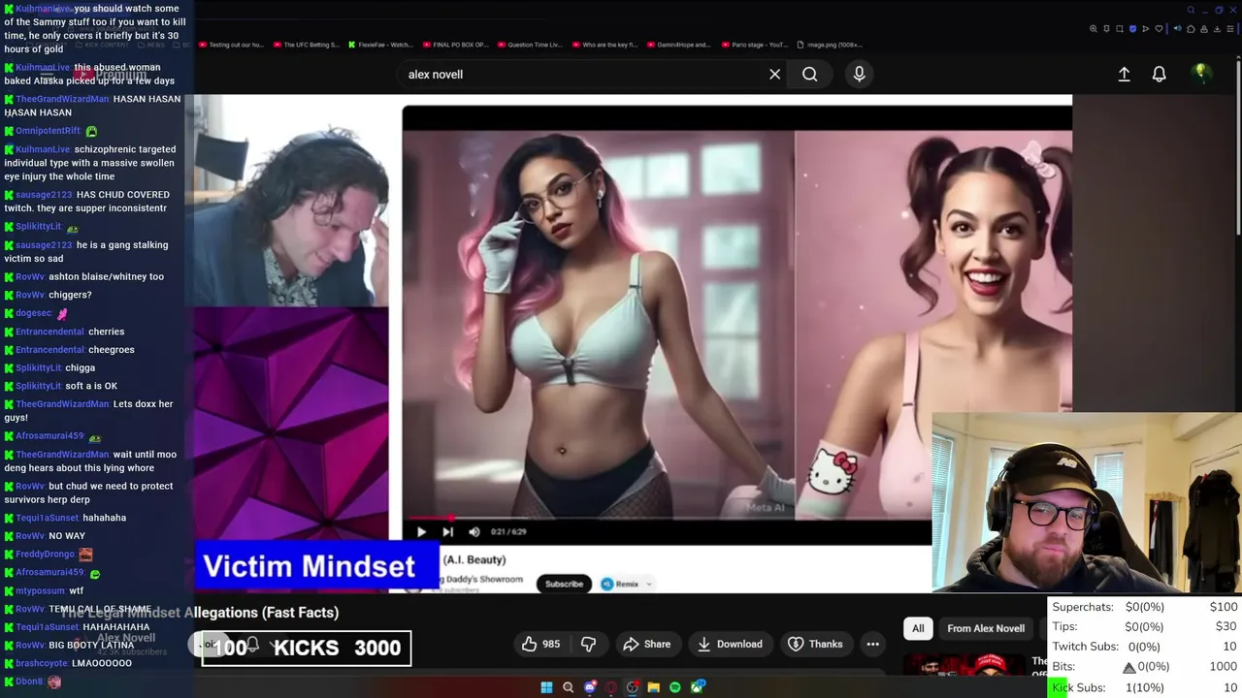Click chat username 'TheeGrandWizardMan' saying HASAN

pos(62,99)
